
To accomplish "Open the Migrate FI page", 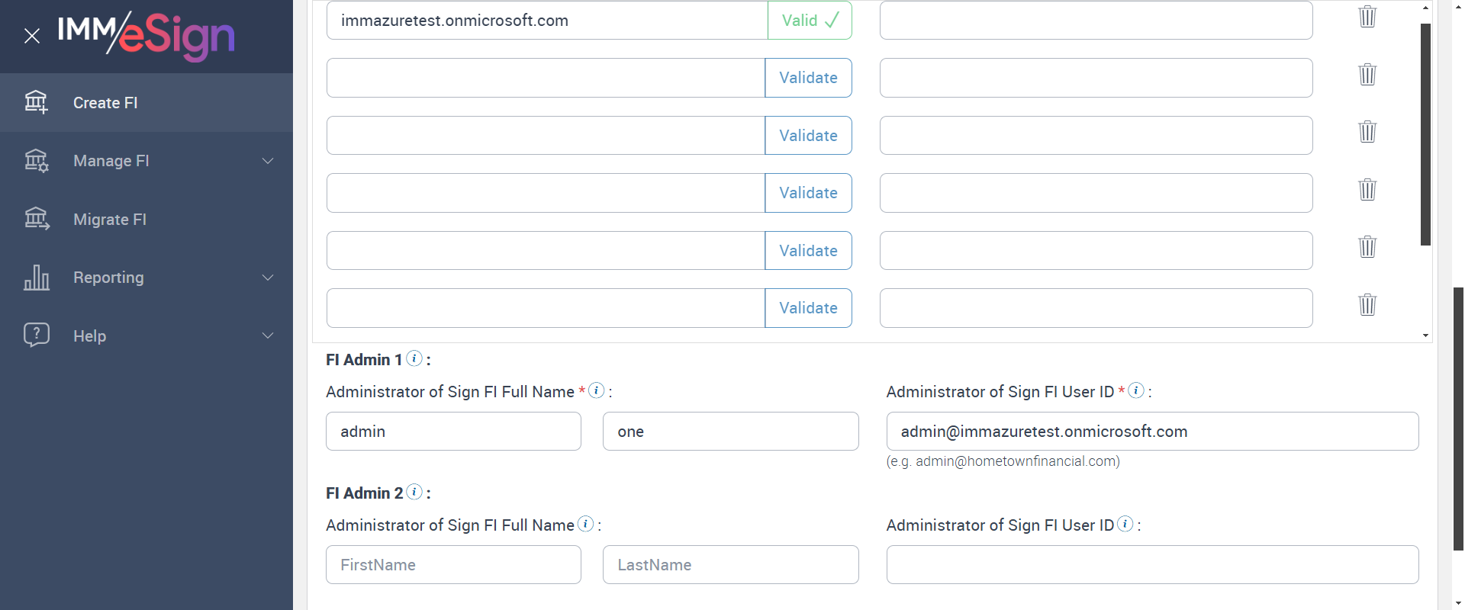I will [x=110, y=220].
